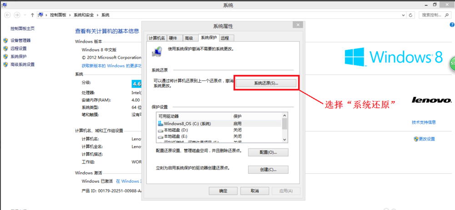455x210 pixels.
Task: Click the 4.6 rating score badge
Action: [137, 84]
